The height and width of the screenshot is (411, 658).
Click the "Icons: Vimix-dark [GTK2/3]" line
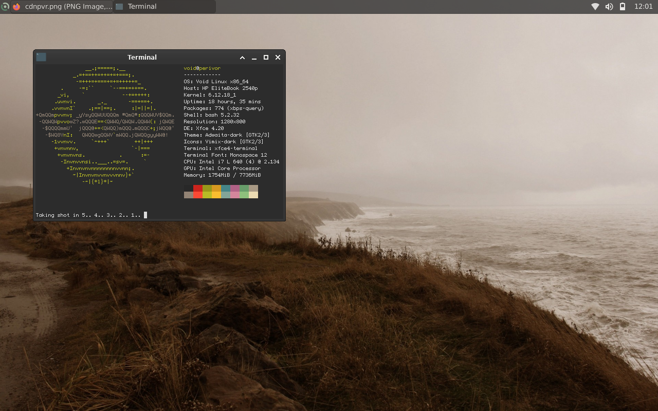tap(224, 142)
